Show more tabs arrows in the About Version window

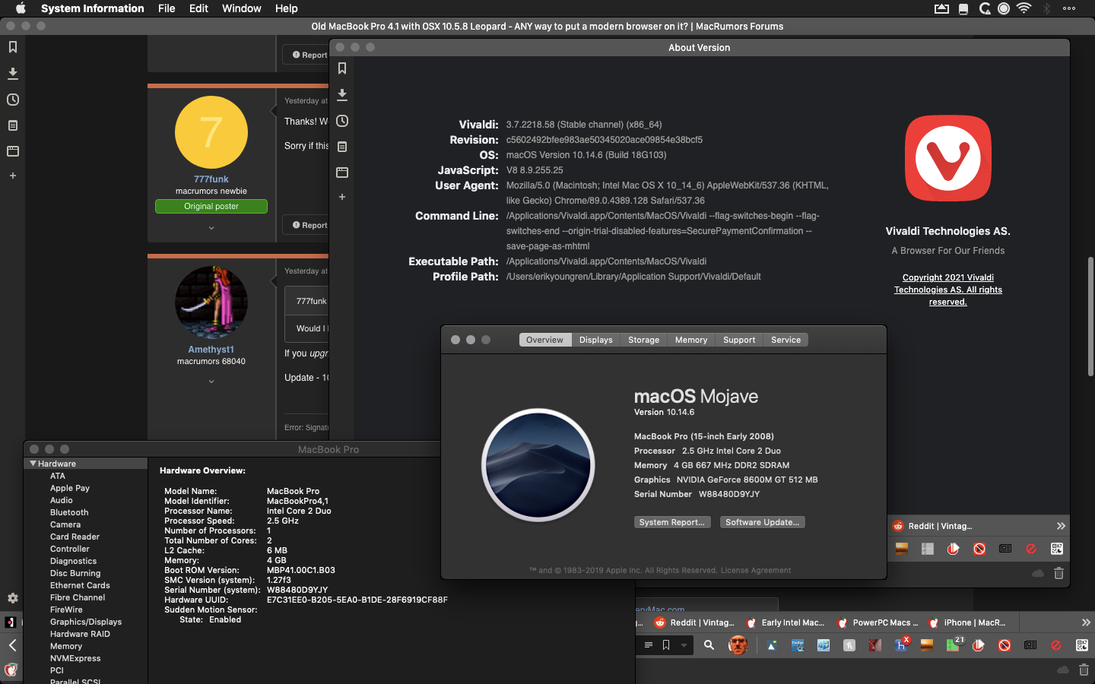point(1061,526)
